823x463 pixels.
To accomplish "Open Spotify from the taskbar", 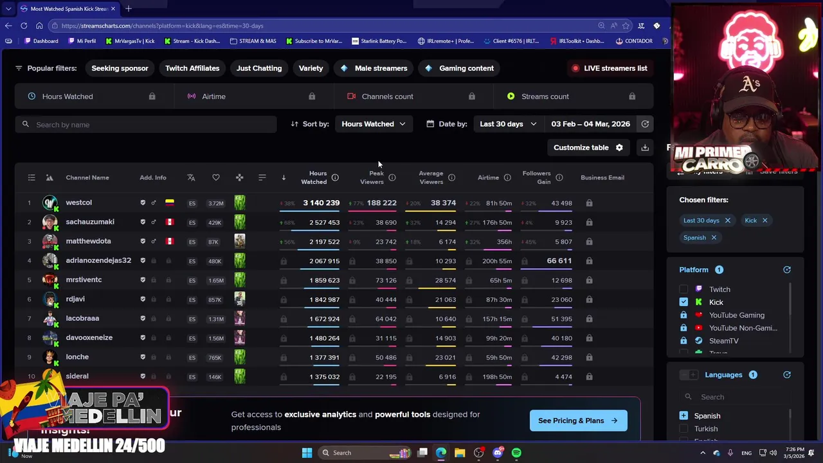I will coord(516,453).
